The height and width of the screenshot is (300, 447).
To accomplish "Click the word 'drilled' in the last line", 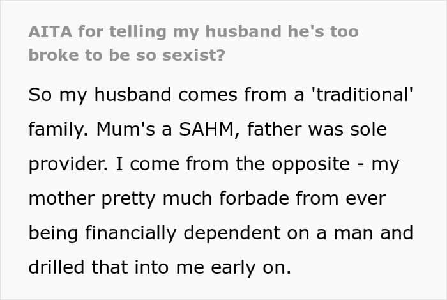I will coord(56,267).
